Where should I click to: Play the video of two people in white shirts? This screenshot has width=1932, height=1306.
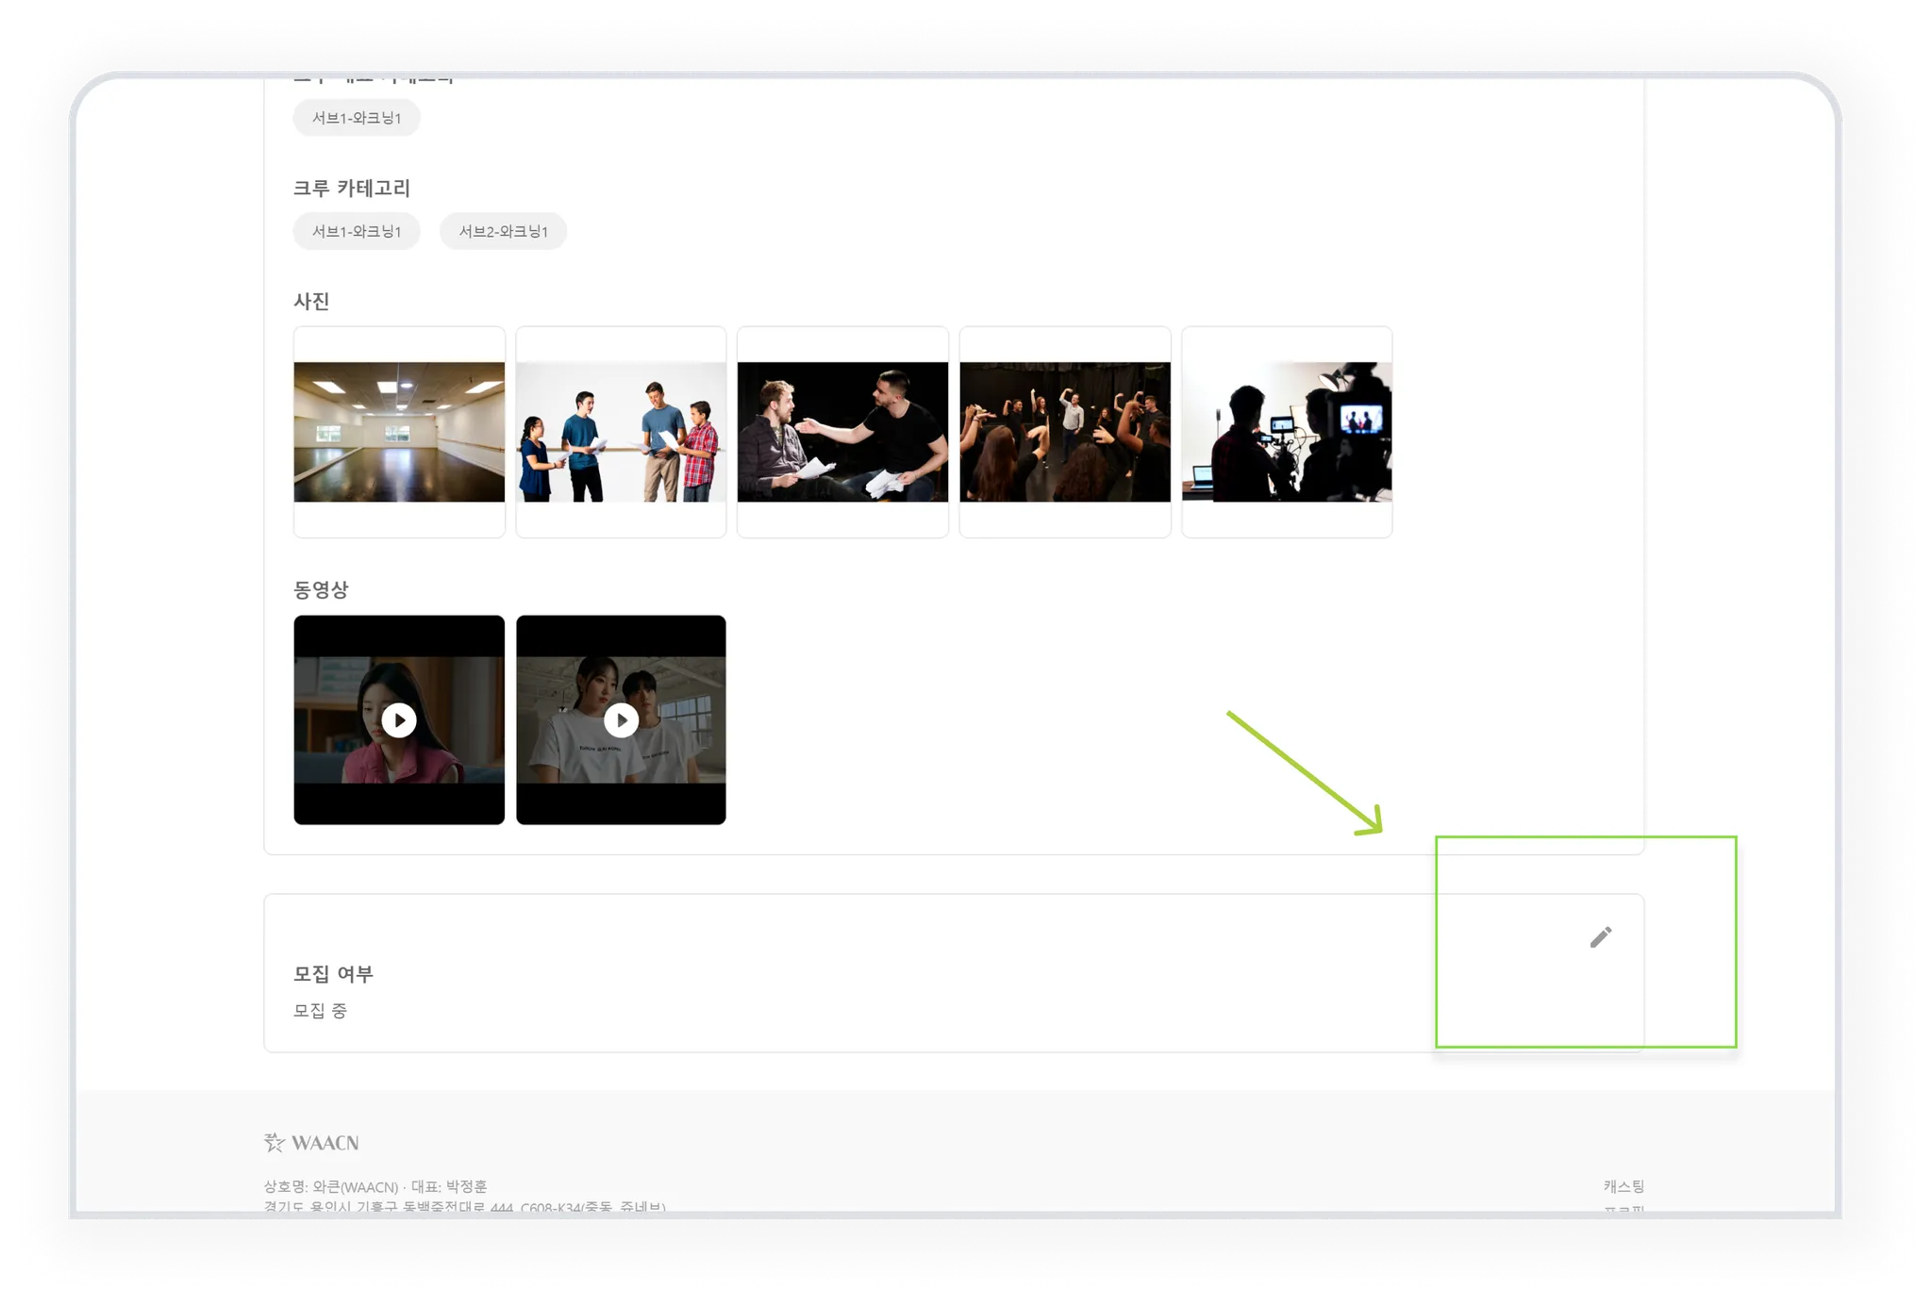621,720
